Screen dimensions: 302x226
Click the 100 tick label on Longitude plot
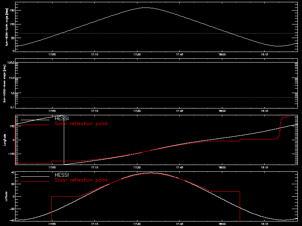point(12,126)
